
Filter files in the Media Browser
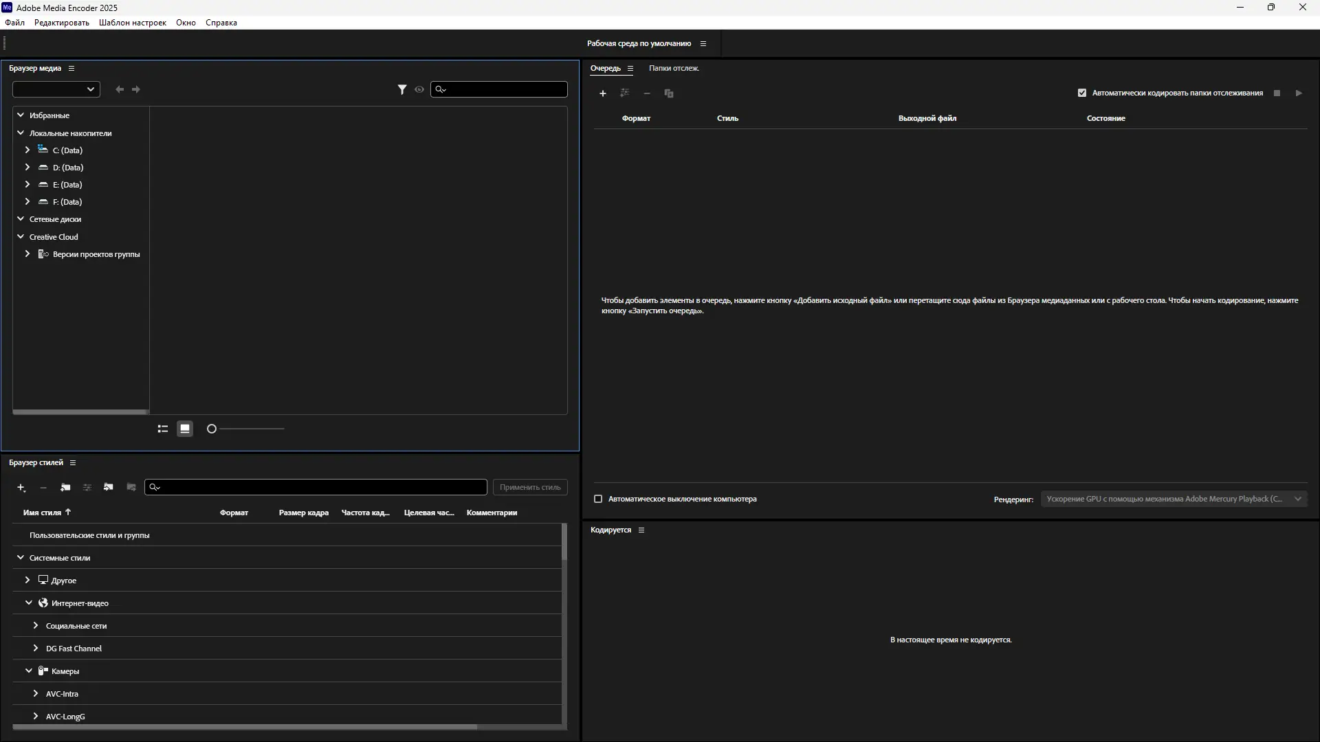[x=402, y=89]
